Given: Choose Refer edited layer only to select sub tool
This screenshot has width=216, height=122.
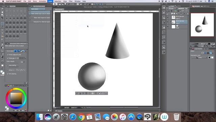Looking at the screenshot, I should (x=39, y=13).
